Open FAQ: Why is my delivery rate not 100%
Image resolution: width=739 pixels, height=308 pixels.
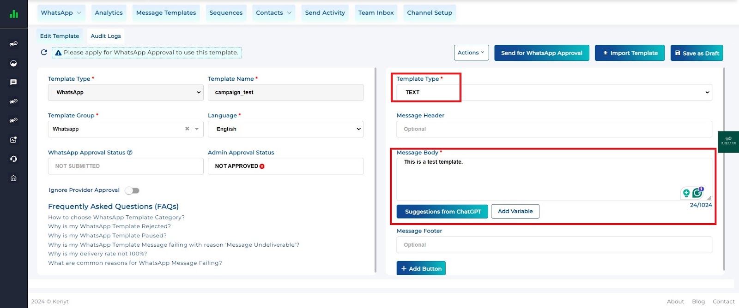coord(97,254)
